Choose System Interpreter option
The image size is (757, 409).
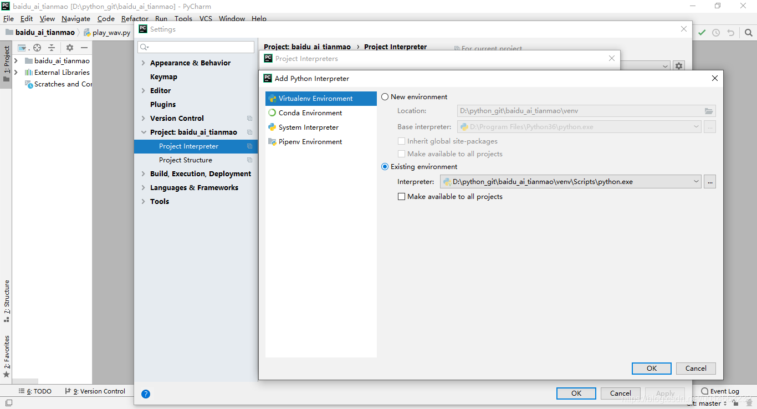click(308, 127)
